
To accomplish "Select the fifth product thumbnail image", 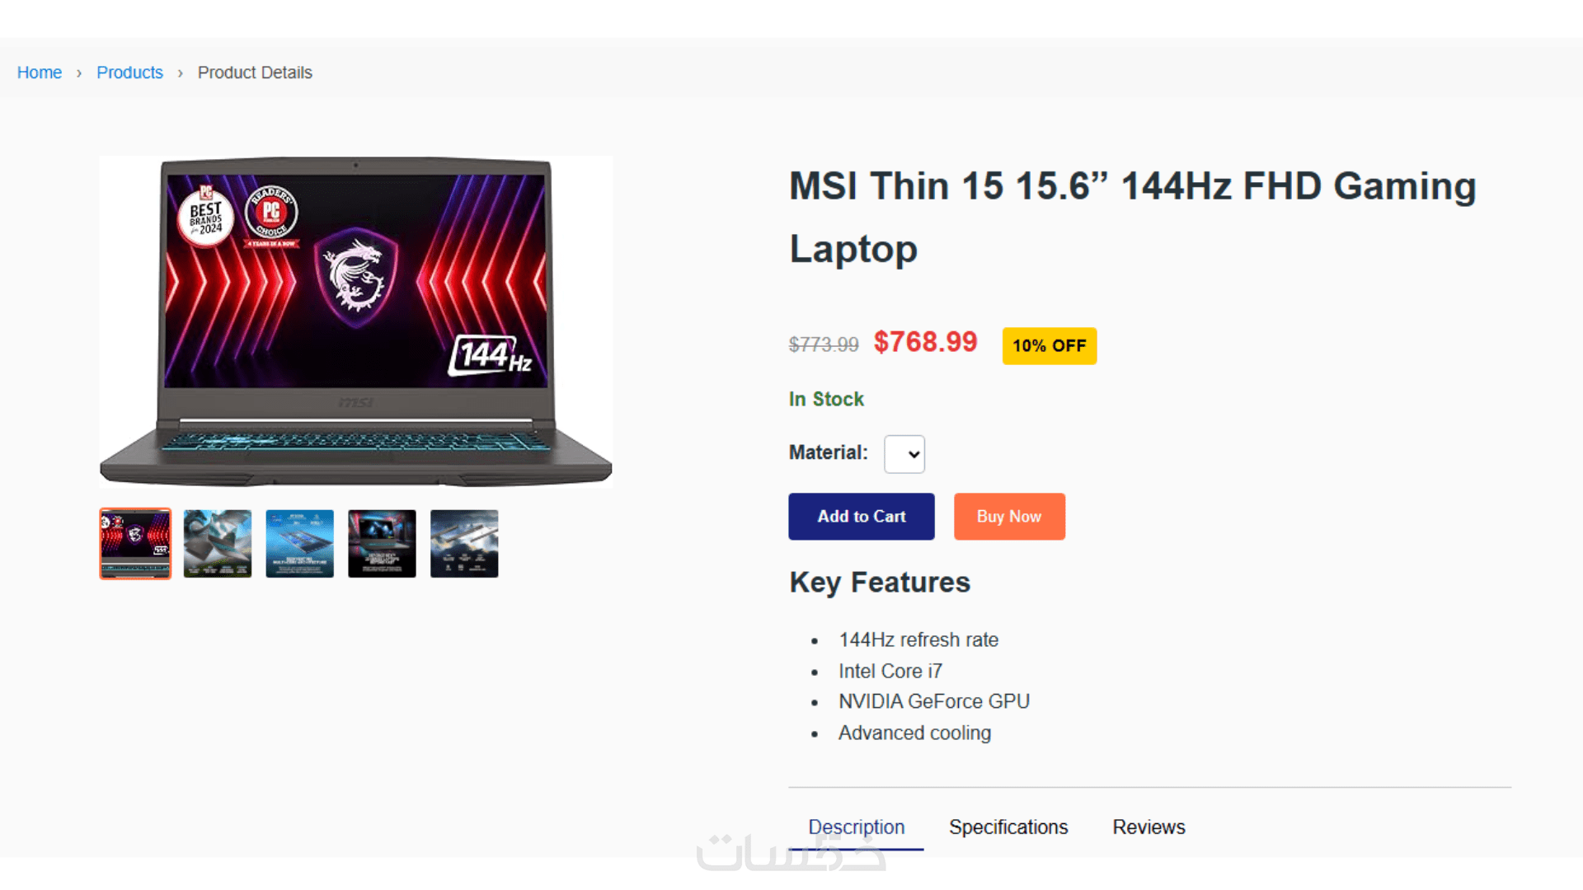I will (x=464, y=544).
